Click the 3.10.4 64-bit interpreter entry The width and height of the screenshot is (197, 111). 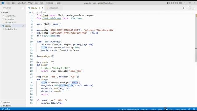181,109
